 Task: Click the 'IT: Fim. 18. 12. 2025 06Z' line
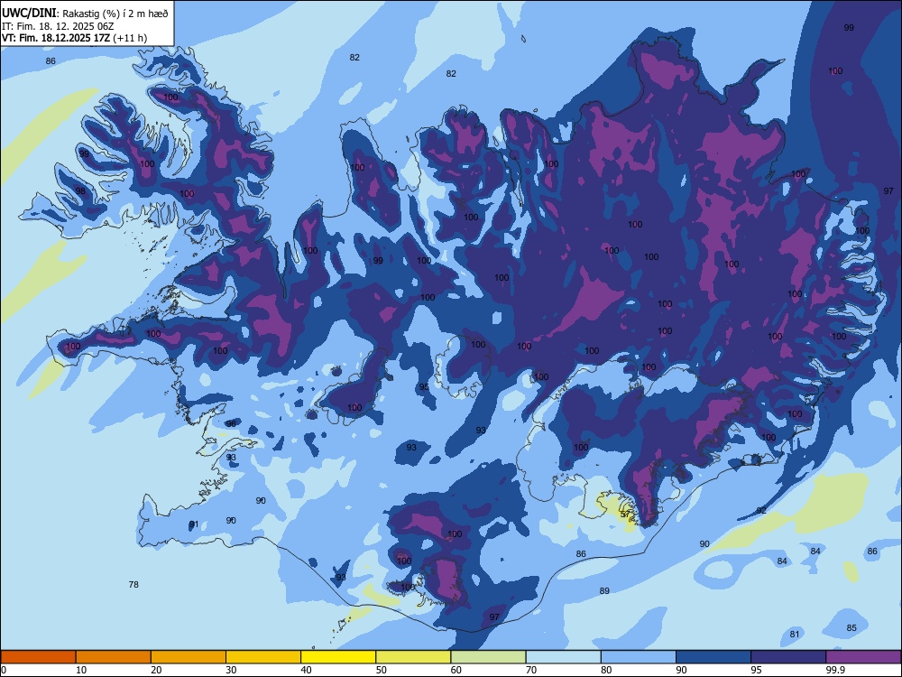(58, 26)
